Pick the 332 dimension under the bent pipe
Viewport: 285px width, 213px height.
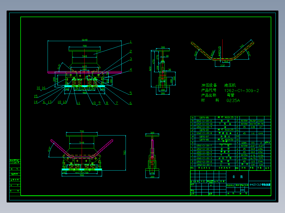click(223, 65)
